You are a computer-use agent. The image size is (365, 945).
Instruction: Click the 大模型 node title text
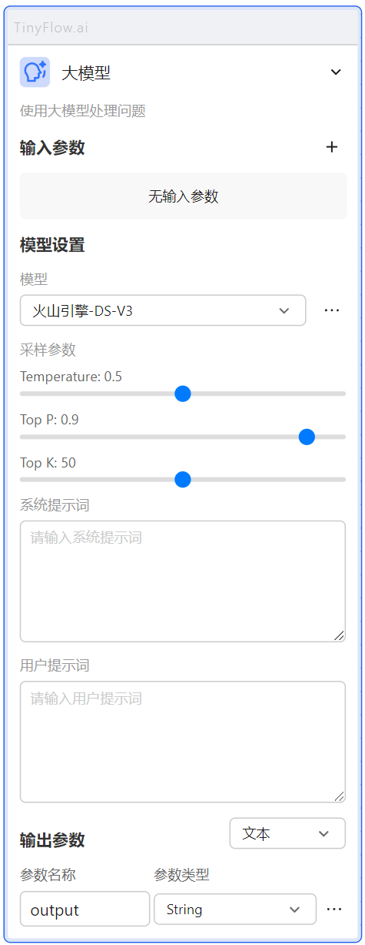point(86,73)
